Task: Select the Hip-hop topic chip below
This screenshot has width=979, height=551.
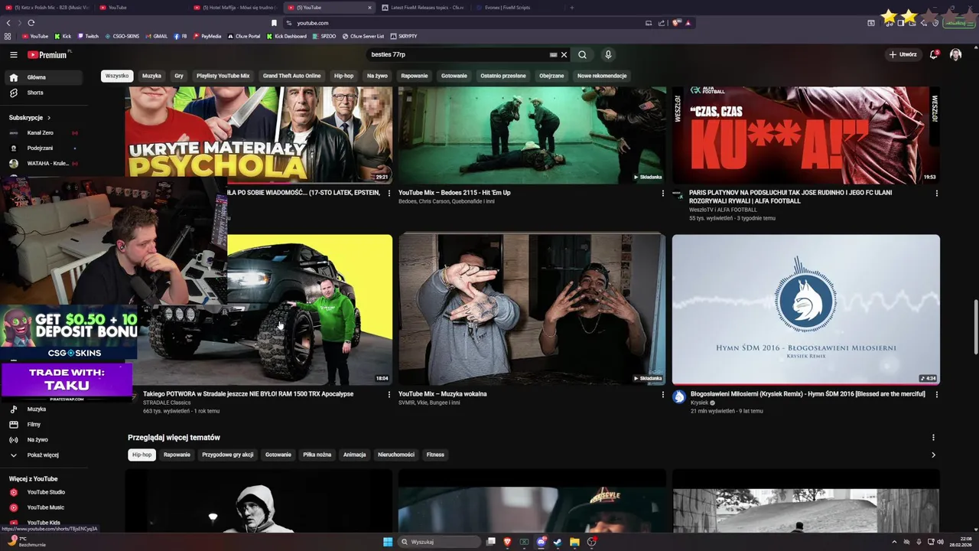Action: 141,455
